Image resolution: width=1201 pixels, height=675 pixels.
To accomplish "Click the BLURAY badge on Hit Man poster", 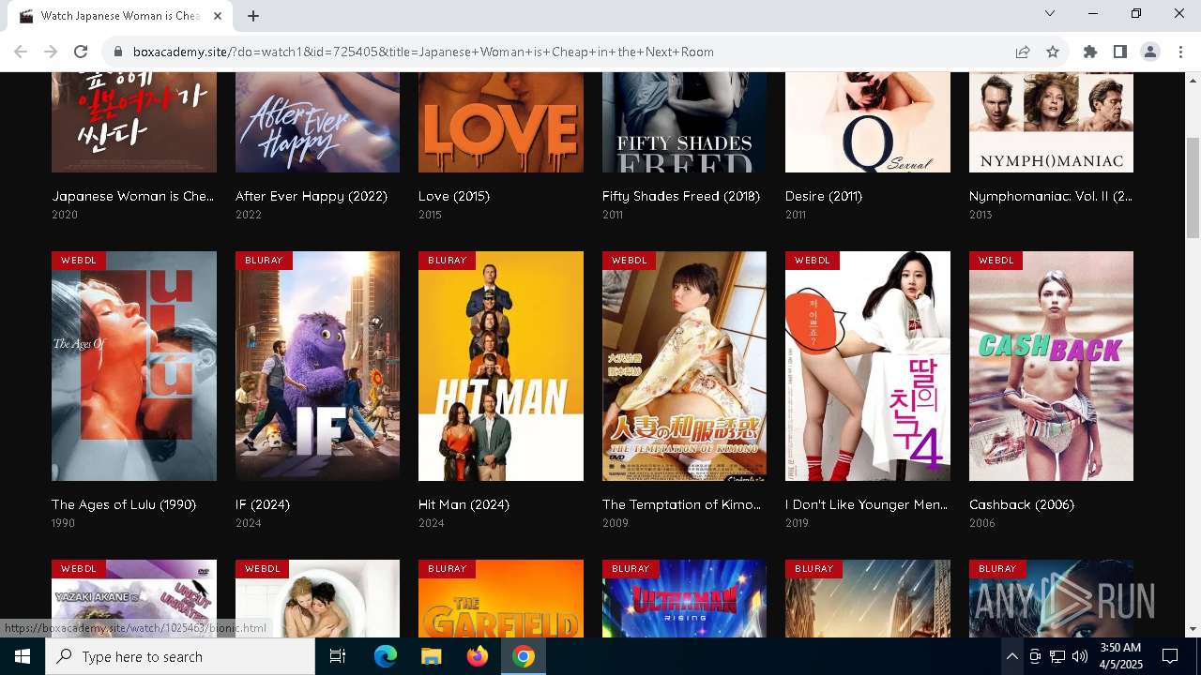I will click(448, 260).
